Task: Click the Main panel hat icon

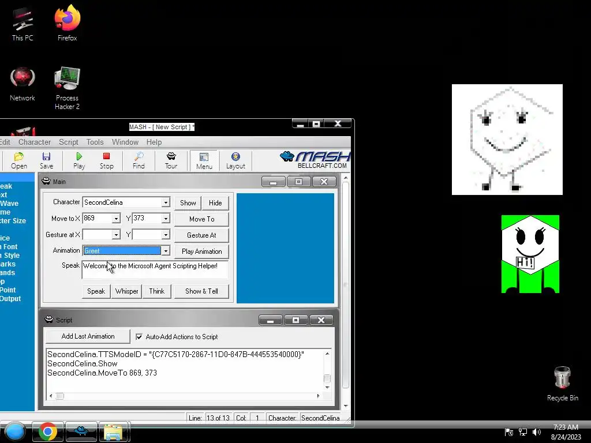Action: click(x=46, y=181)
